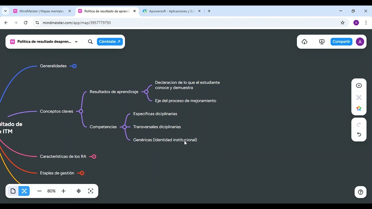Click the redo arrow icon
The height and width of the screenshot is (209, 372).
point(359,125)
